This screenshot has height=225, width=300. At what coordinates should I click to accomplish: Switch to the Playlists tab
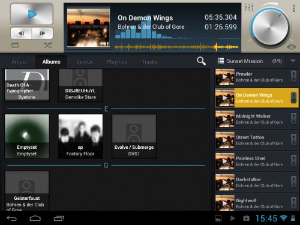(x=117, y=62)
